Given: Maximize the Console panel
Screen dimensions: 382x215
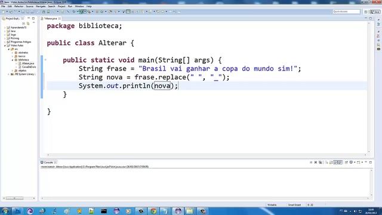Looking at the screenshot, I should coord(371,162).
